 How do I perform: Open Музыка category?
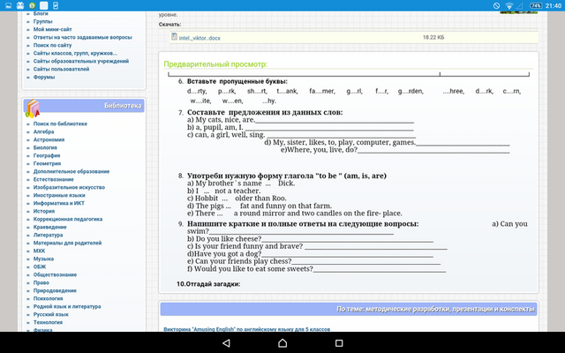[x=43, y=259]
